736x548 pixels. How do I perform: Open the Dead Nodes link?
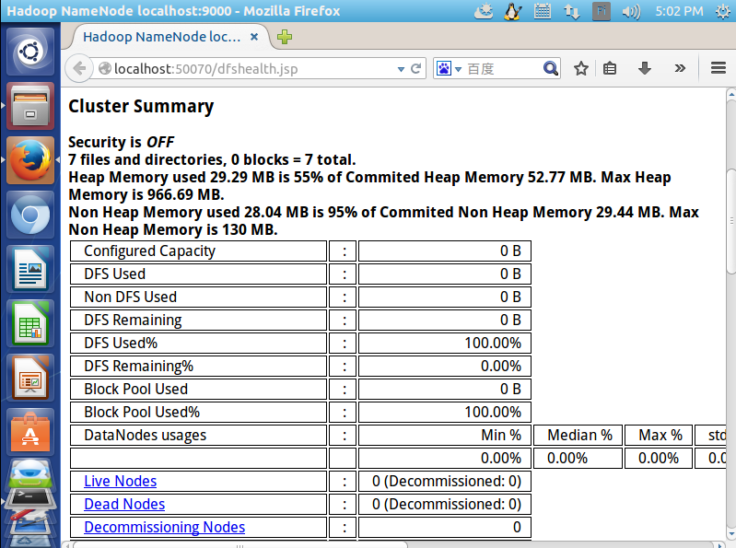(x=124, y=504)
